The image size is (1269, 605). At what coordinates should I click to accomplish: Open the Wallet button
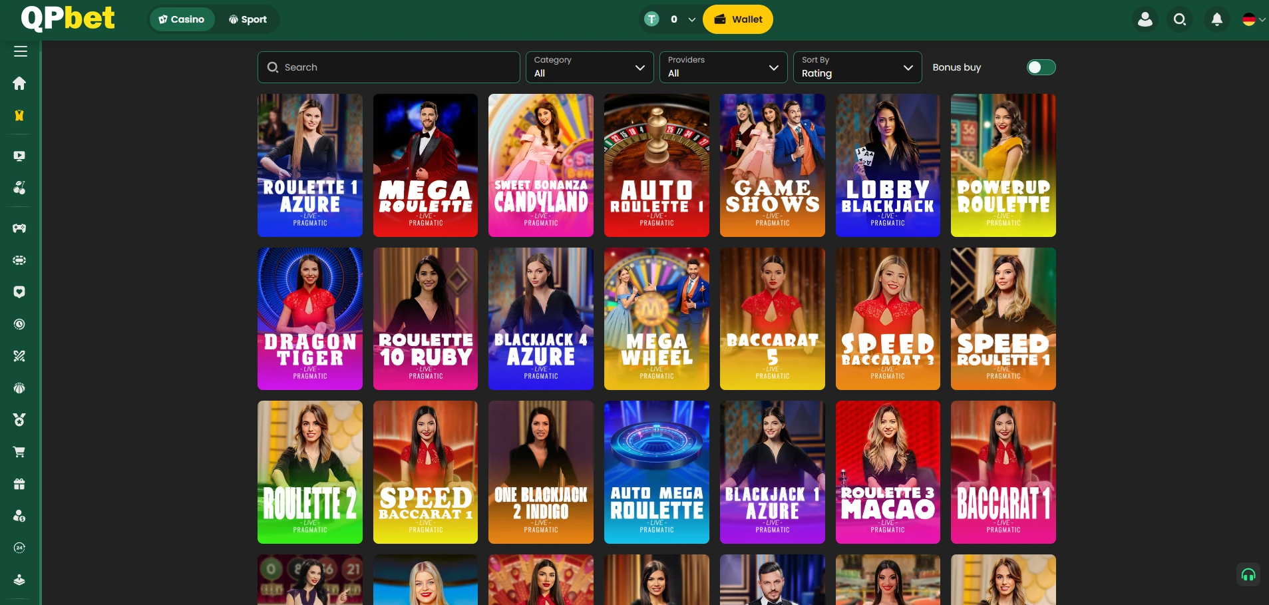click(738, 19)
